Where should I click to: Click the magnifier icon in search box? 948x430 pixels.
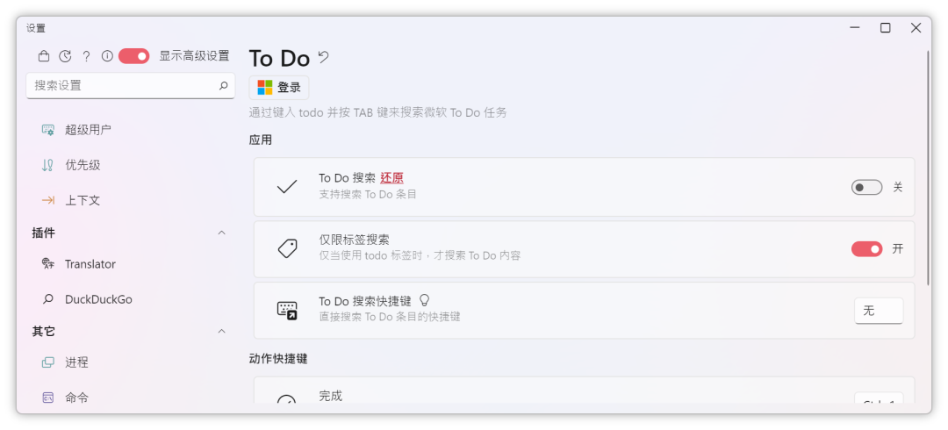tap(223, 86)
